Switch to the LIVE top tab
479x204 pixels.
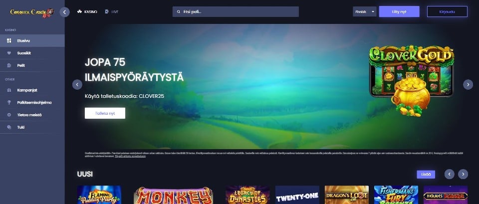click(x=111, y=12)
